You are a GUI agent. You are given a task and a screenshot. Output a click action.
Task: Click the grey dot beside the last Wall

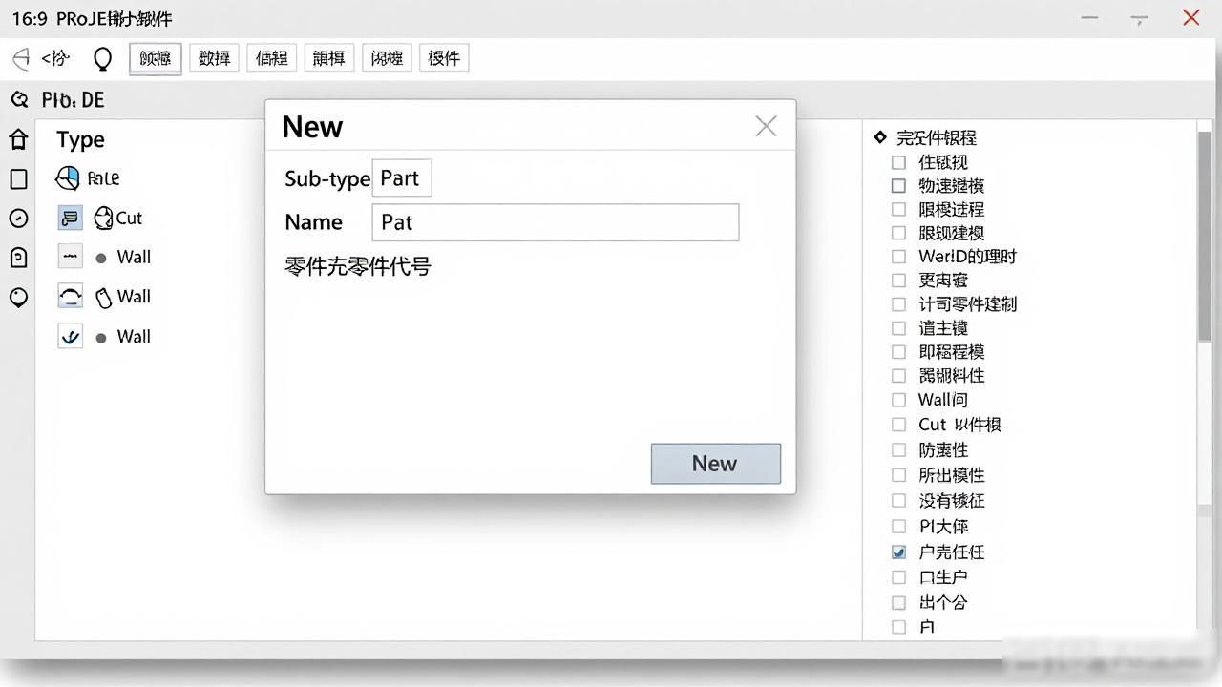pyautogui.click(x=101, y=338)
